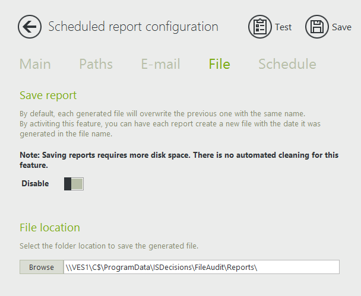The image size is (361, 296).
Task: Click the Save label text
Action: [341, 27]
